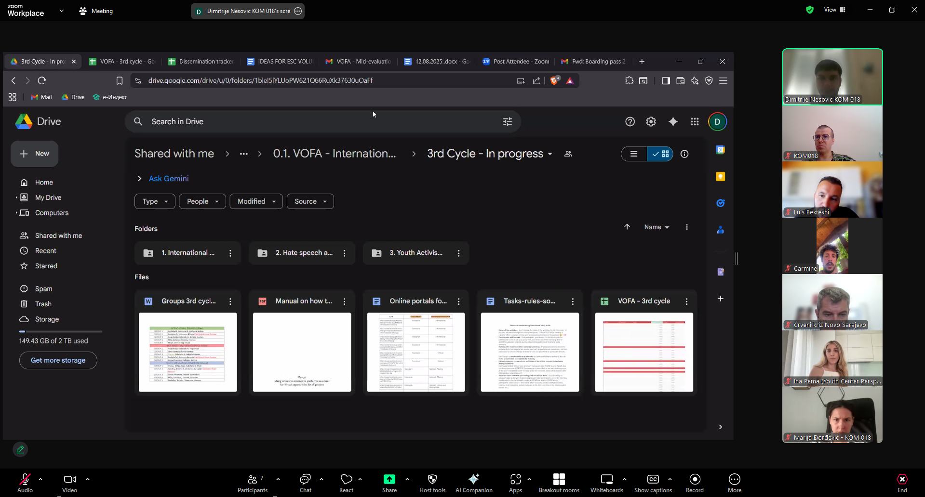The height and width of the screenshot is (497, 925).
Task: Open Zoom AI Companion
Action: [473, 483]
